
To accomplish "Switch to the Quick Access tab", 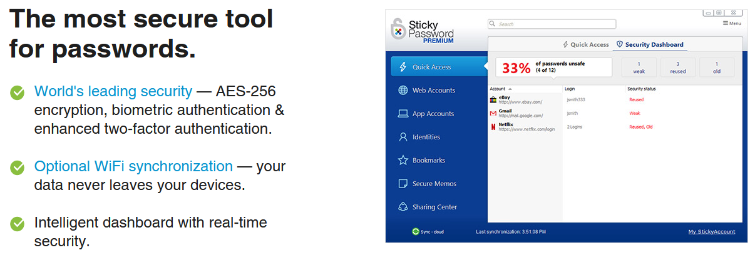I will 585,45.
